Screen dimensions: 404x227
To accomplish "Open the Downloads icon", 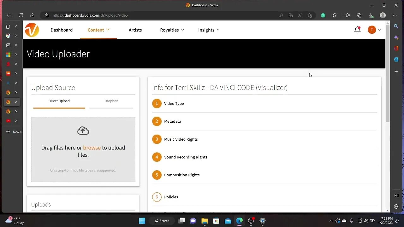I will [x=371, y=15].
